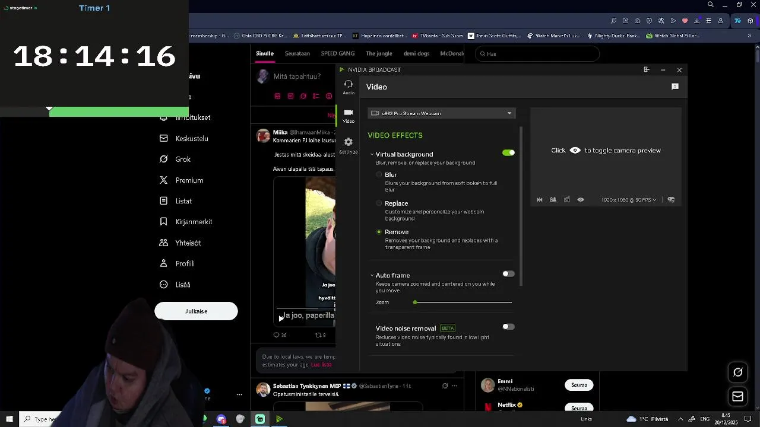Click the ENG language indicator in taskbar
The width and height of the screenshot is (760, 427).
[x=705, y=419]
